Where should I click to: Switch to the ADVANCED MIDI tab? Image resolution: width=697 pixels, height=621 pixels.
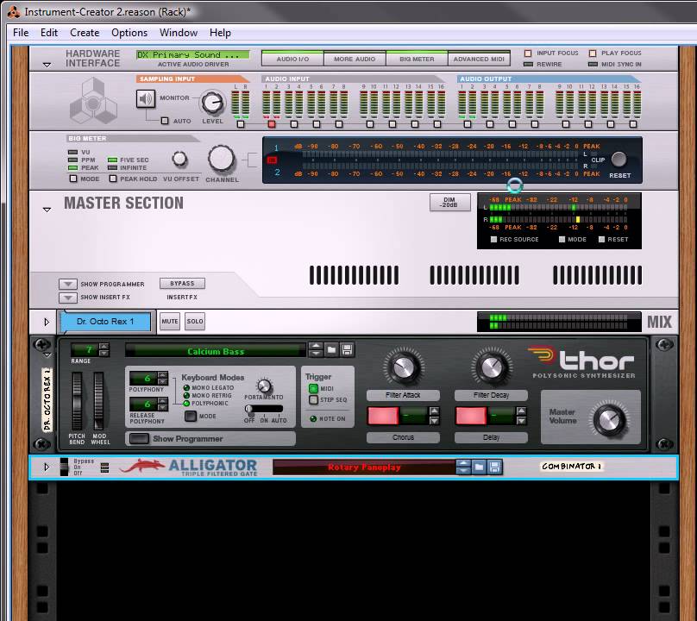click(479, 59)
